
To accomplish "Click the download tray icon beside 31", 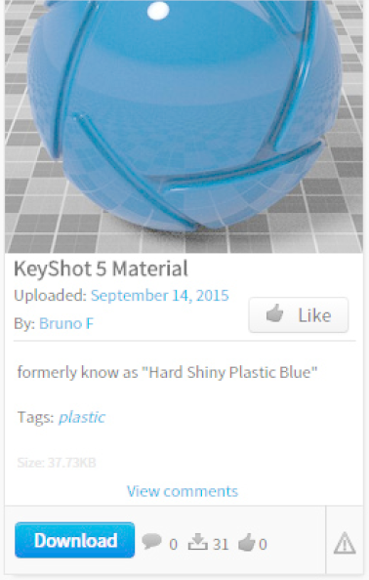I will [x=198, y=542].
